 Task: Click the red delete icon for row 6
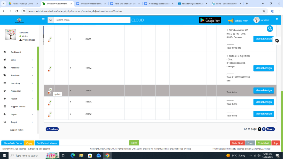[x=49, y=70]
